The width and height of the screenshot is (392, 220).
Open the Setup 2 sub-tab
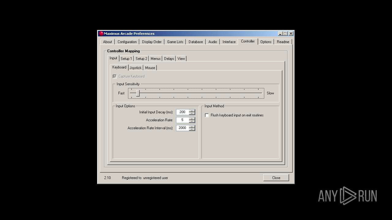tap(141, 59)
